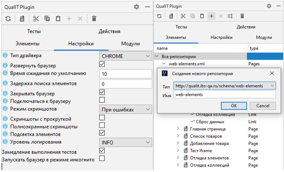This screenshot has width=284, height=172.
Task: Click the trash delete icon in left panel
Action: [94, 19]
